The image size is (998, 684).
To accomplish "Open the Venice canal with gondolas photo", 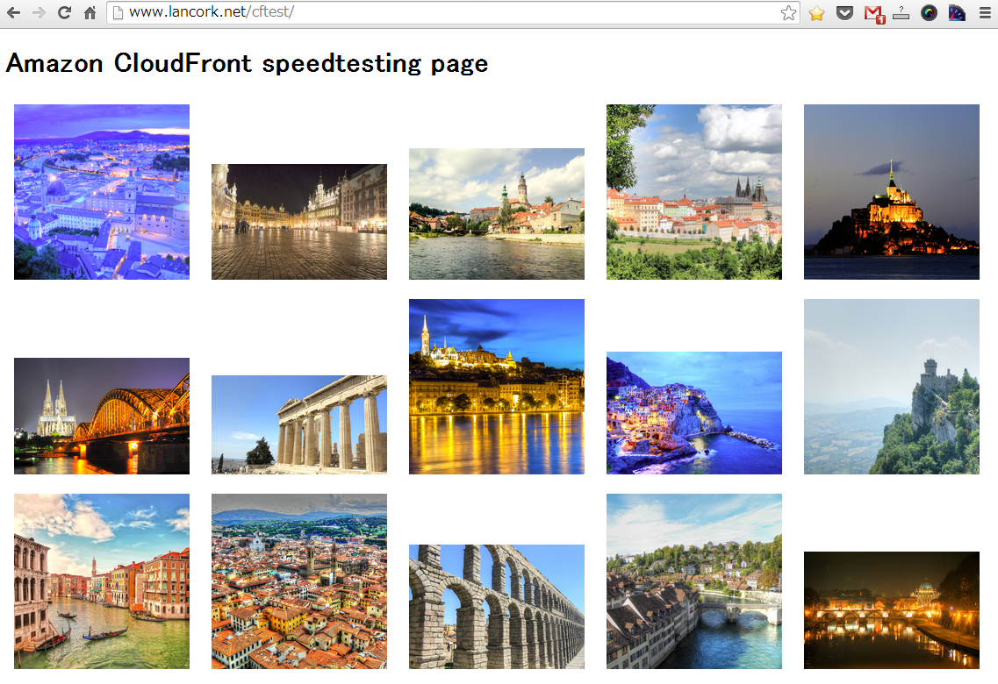I will click(x=102, y=581).
